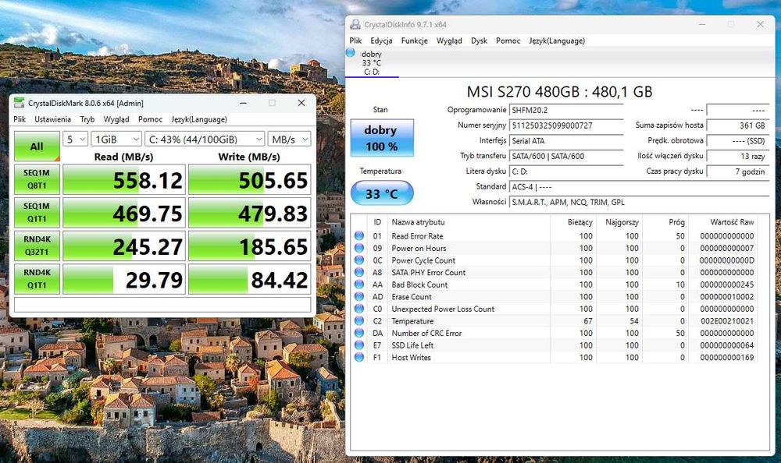Screen dimensions: 781x463
Task: Open Wygląd menu in CrystalDiskInfo
Action: tap(449, 41)
